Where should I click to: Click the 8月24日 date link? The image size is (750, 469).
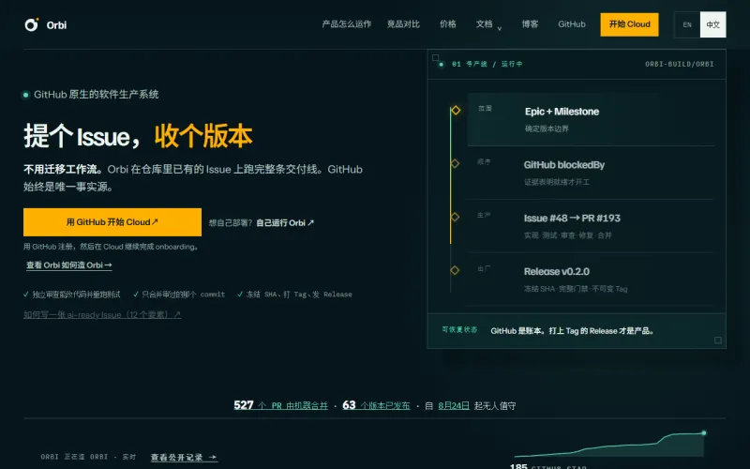pos(454,406)
